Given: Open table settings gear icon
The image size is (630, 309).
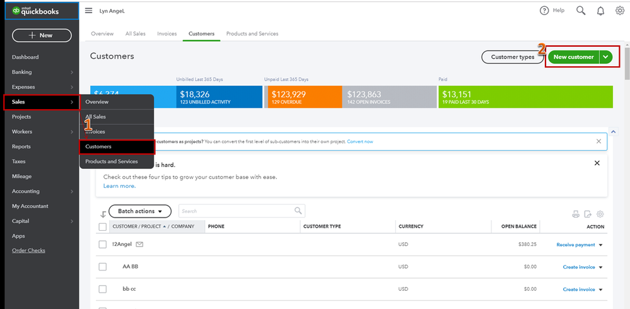Looking at the screenshot, I should pos(600,214).
